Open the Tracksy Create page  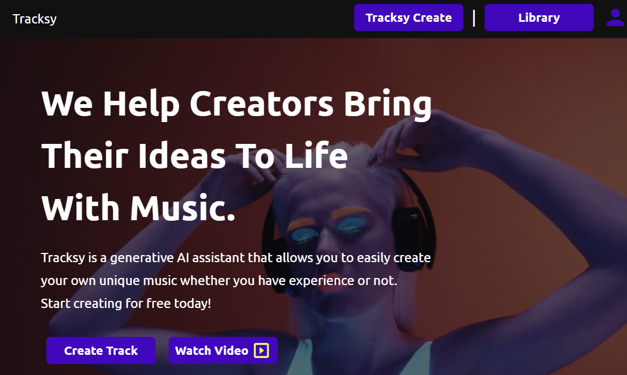pos(409,17)
